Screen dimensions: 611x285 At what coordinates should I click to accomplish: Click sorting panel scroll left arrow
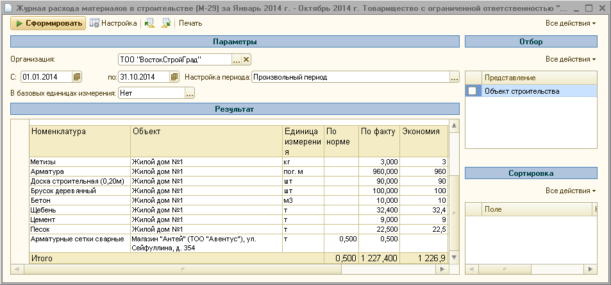[471, 269]
